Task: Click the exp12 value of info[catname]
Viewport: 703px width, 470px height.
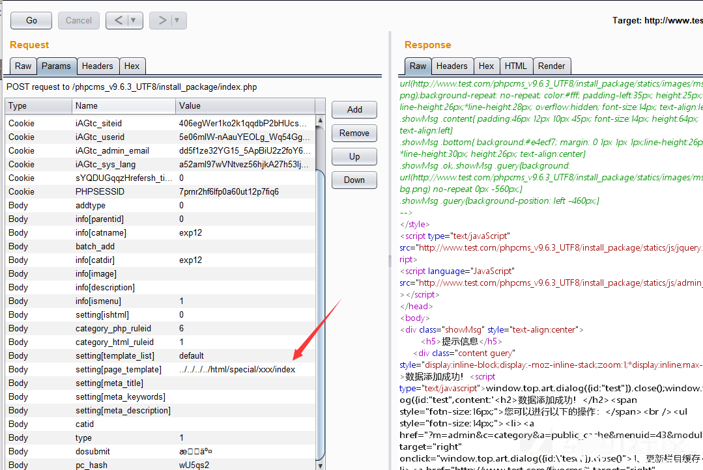Action: click(x=190, y=233)
